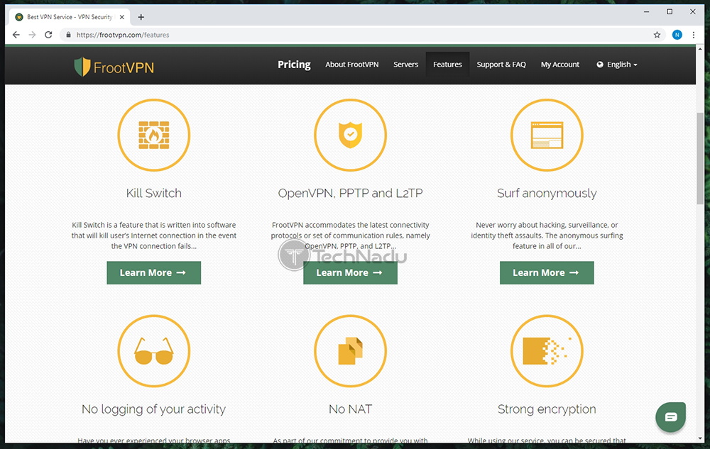
Task: Click the Kill Switch heading
Action: click(x=154, y=193)
